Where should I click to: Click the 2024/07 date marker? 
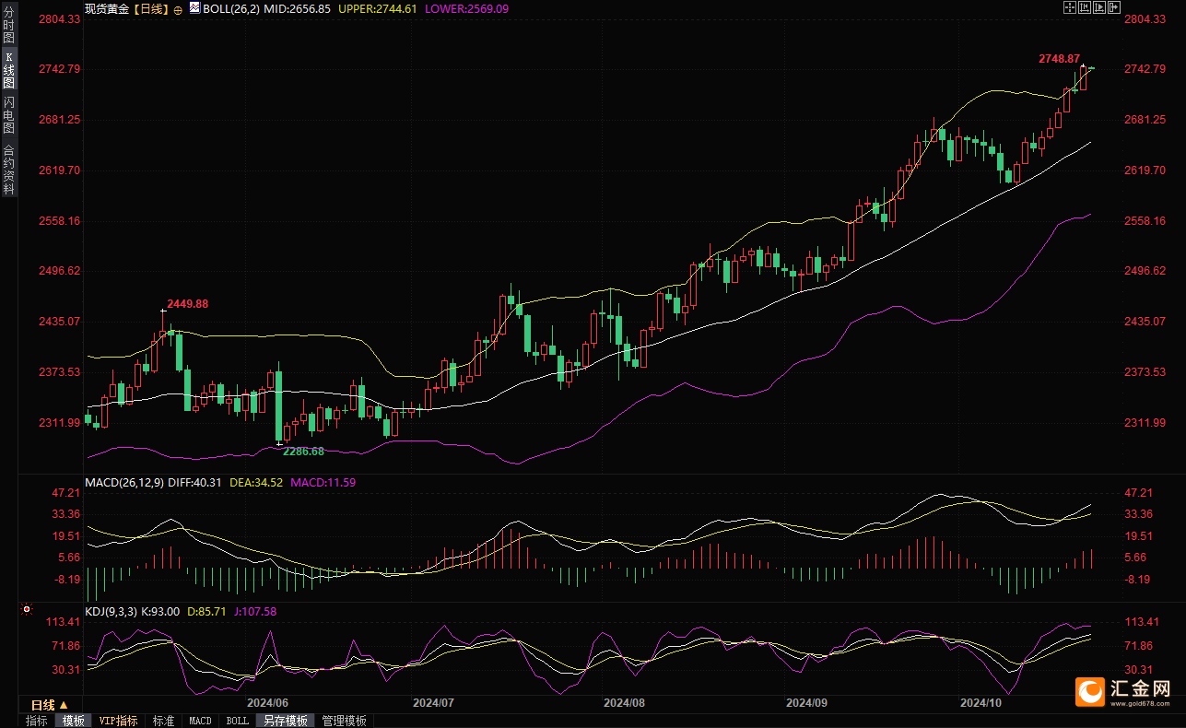pyautogui.click(x=433, y=702)
